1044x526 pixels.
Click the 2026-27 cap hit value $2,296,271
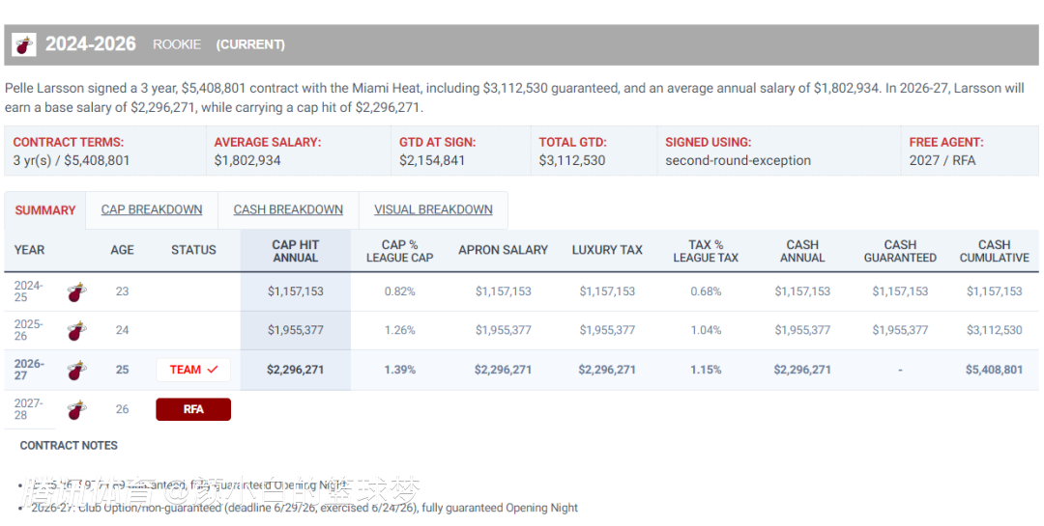point(296,370)
